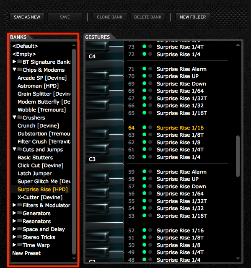This screenshot has width=251, height=268.
Task: Select the Astroman [HPD] bank
Action: (38, 86)
